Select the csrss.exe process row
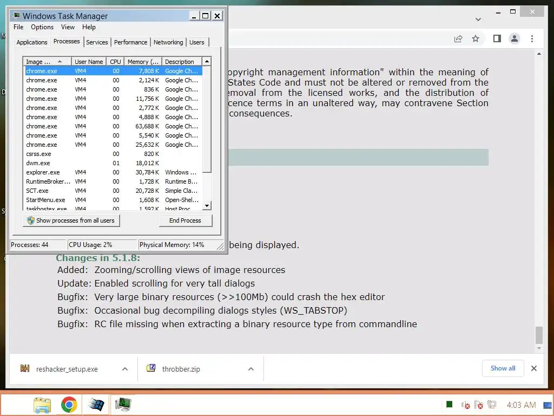The height and width of the screenshot is (416, 554). 113,154
